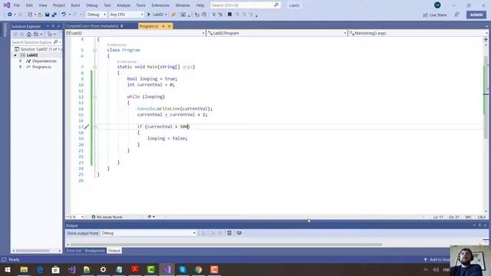The image size is (491, 276).
Task: Open the Any CPU platform dropdown
Action: tap(127, 15)
